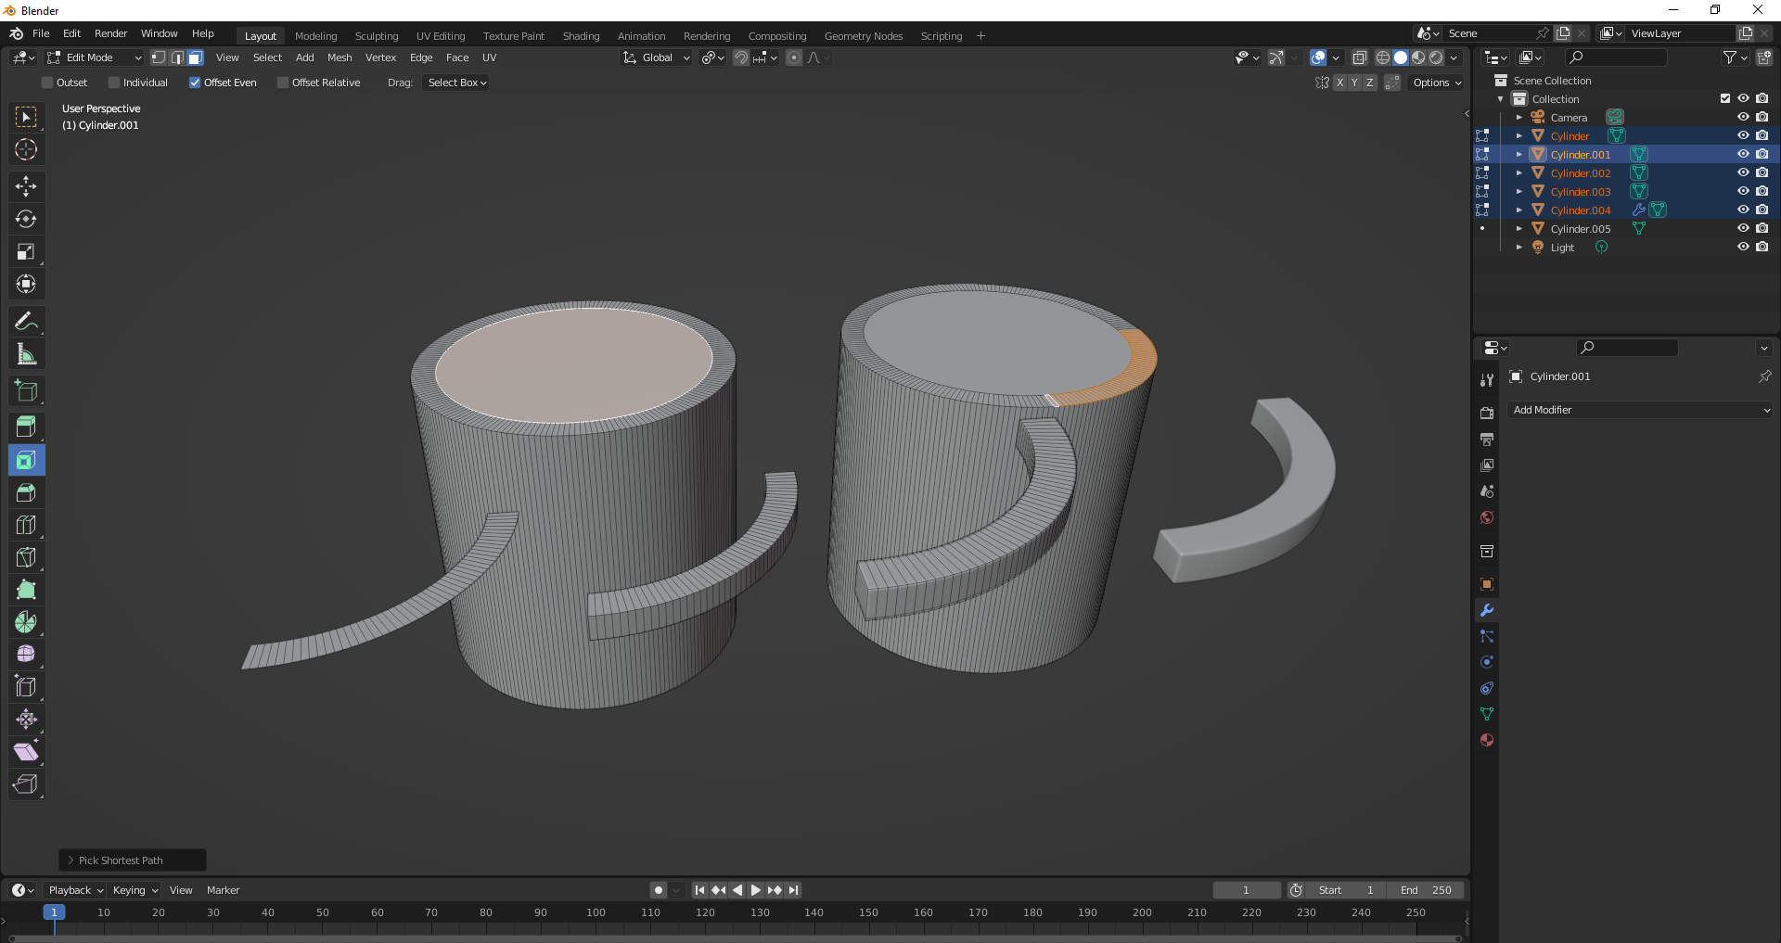This screenshot has width=1781, height=943.
Task: Select the Rotate tool
Action: pyautogui.click(x=26, y=219)
